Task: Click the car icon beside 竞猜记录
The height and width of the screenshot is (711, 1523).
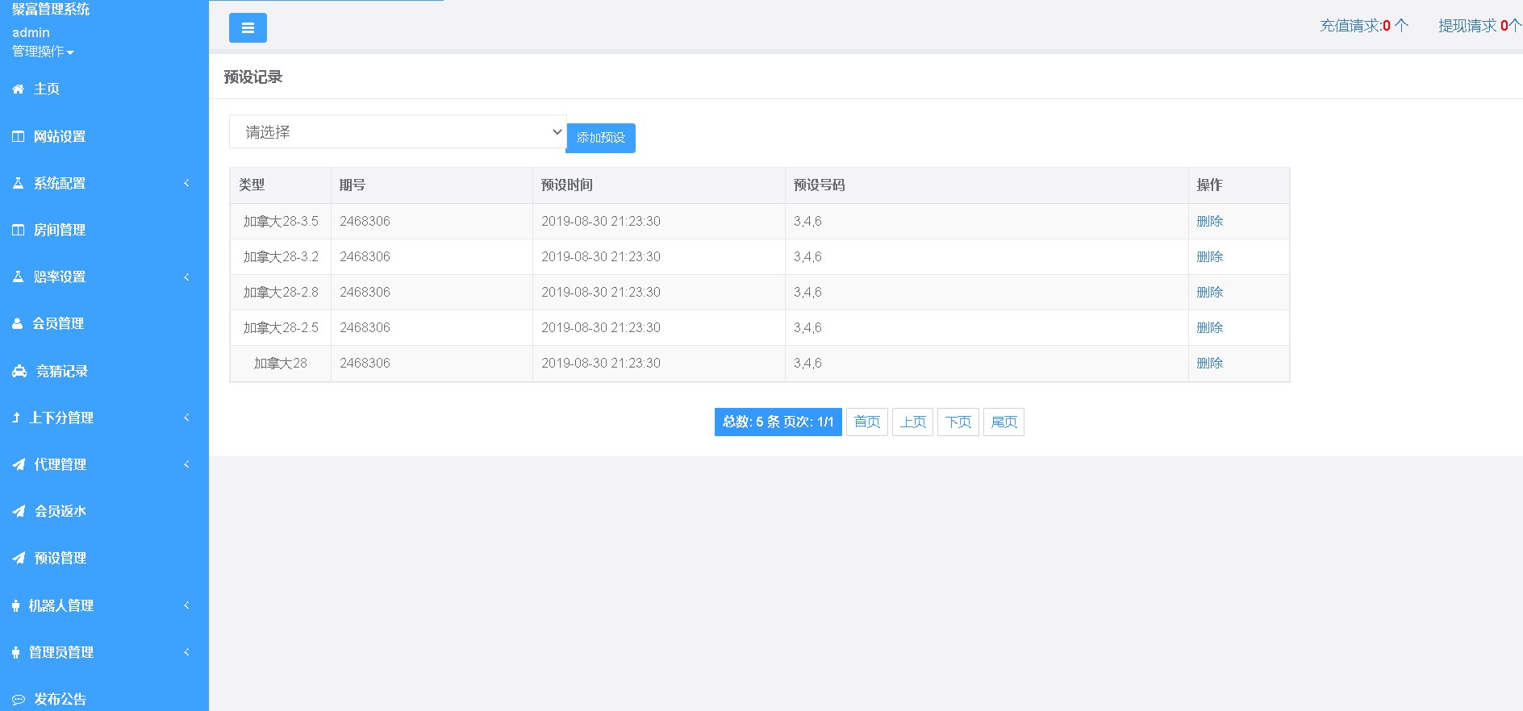Action: [x=19, y=372]
